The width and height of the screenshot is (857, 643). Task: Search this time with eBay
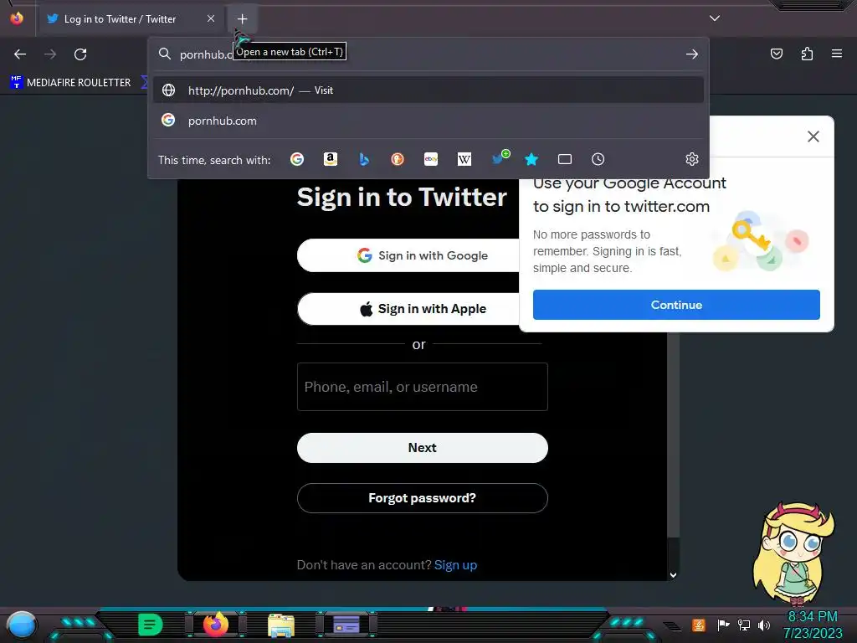tap(431, 159)
